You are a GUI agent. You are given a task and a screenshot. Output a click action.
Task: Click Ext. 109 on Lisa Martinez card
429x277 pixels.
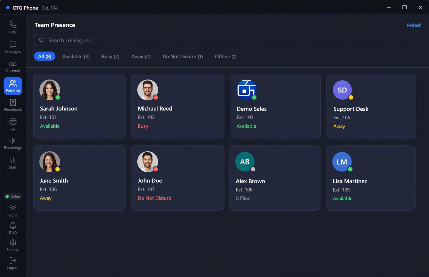[341, 190]
